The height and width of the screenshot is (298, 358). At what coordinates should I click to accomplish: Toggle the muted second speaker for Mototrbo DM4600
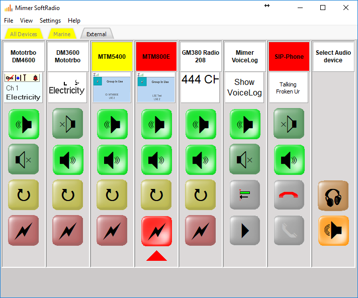(23, 159)
